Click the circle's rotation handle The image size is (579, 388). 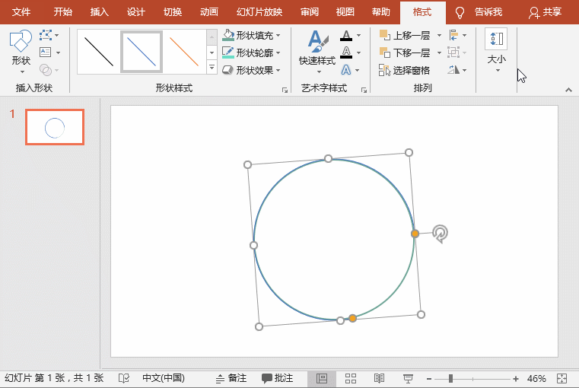pyautogui.click(x=441, y=234)
